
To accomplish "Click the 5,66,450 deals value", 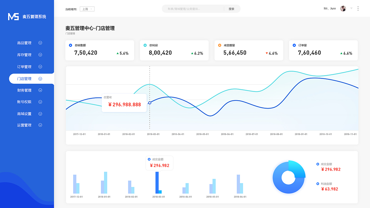I will click(x=235, y=53).
